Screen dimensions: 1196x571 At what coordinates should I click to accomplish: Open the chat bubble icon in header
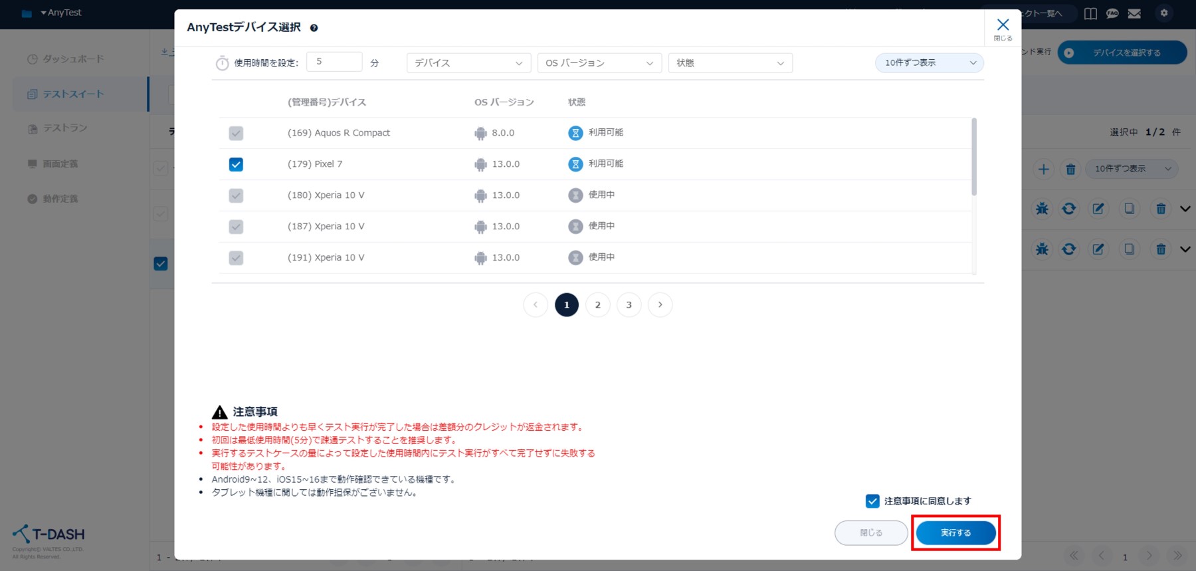pyautogui.click(x=1112, y=13)
